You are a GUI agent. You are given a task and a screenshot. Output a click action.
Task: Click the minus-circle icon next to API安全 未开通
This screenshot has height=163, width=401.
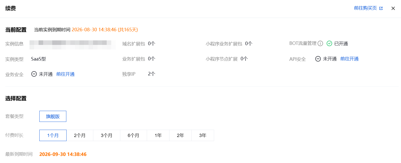pos(318,59)
